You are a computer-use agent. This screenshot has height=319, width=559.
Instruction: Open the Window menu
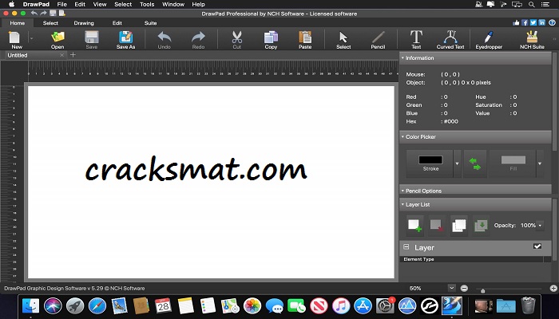pyautogui.click(x=173, y=4)
